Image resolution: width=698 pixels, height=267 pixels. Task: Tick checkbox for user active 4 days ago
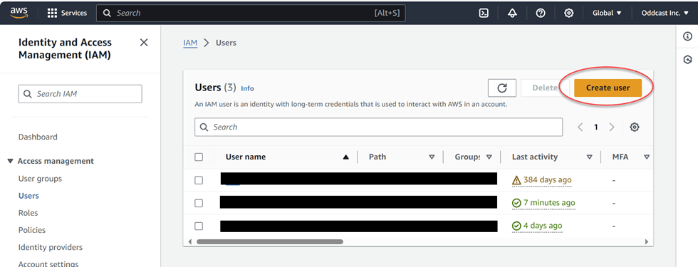199,226
